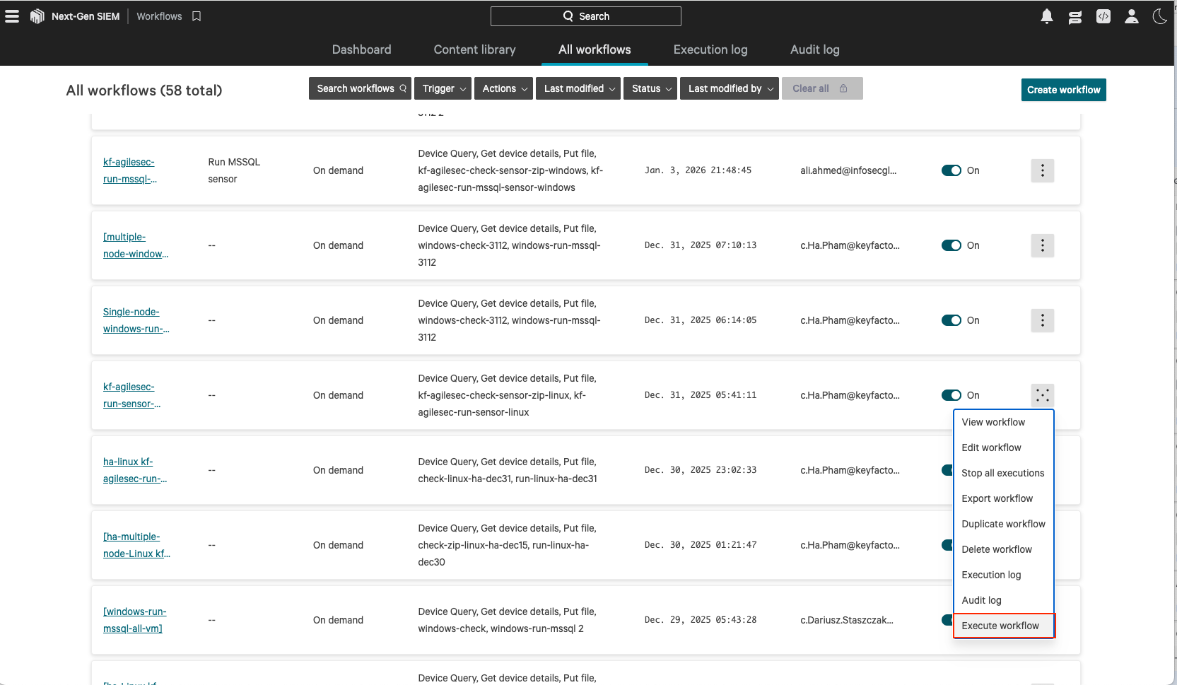1177x685 pixels.
Task: Disable the multiple-node-window workflow toggle
Action: coord(951,245)
